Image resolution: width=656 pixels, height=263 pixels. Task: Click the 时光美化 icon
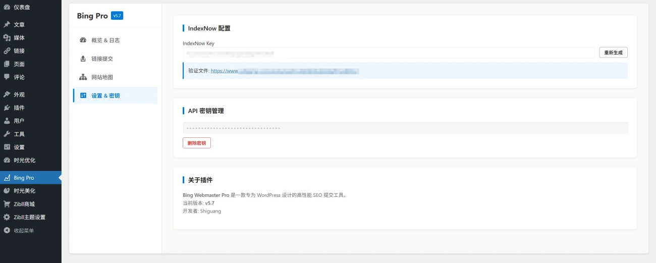7,191
